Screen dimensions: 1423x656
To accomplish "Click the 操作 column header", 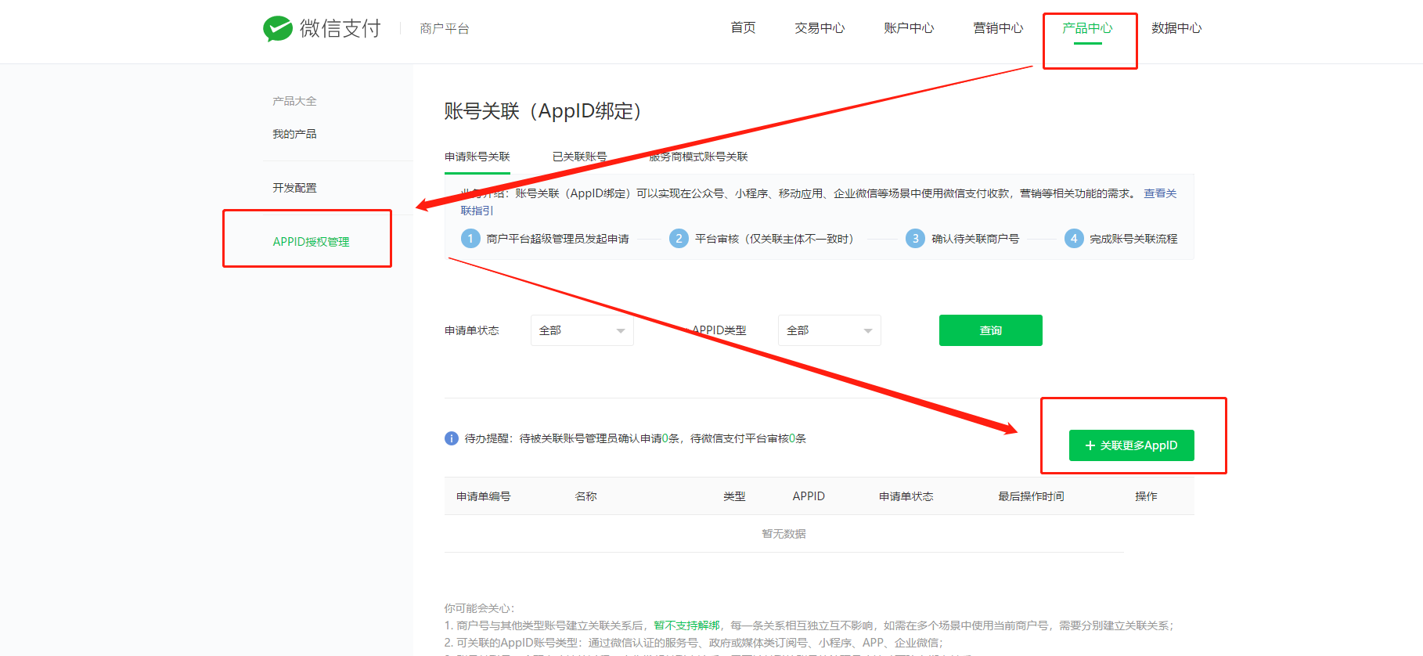I will click(x=1146, y=496).
